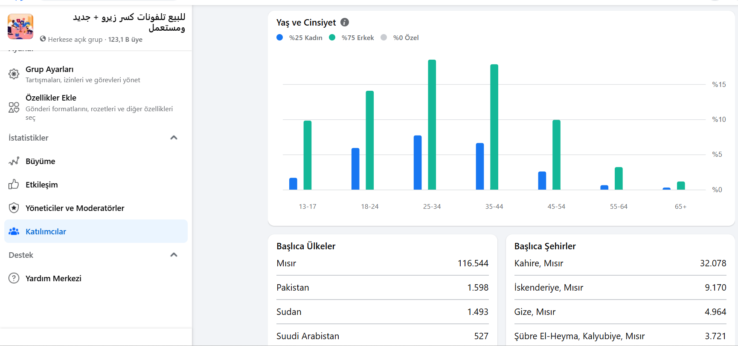Click the İstatistikler section header

(x=29, y=138)
